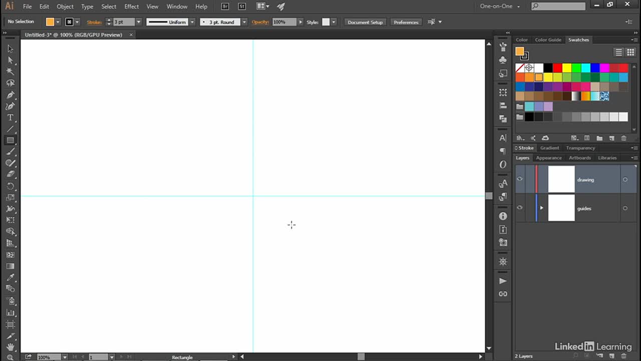Select the Scale tool
The image size is (641, 361).
point(10,198)
